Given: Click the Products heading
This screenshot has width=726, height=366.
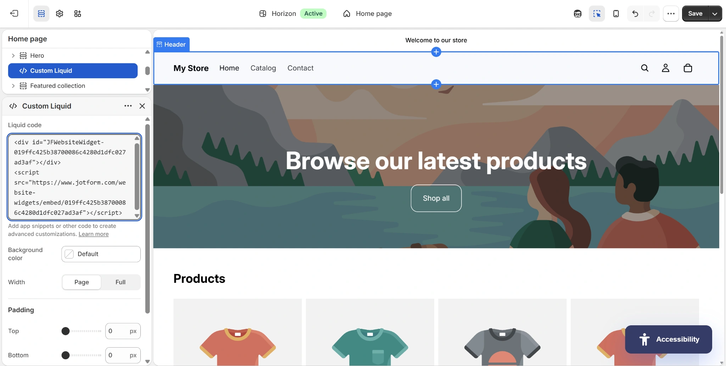Looking at the screenshot, I should click(199, 279).
